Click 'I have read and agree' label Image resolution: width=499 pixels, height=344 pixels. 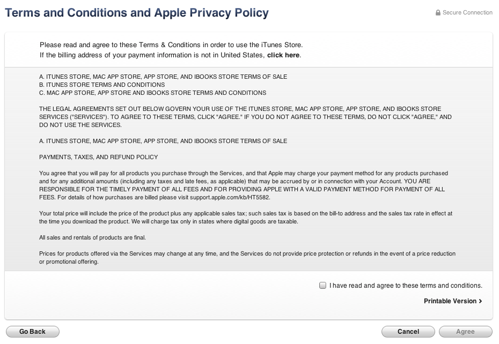pyautogui.click(x=406, y=286)
